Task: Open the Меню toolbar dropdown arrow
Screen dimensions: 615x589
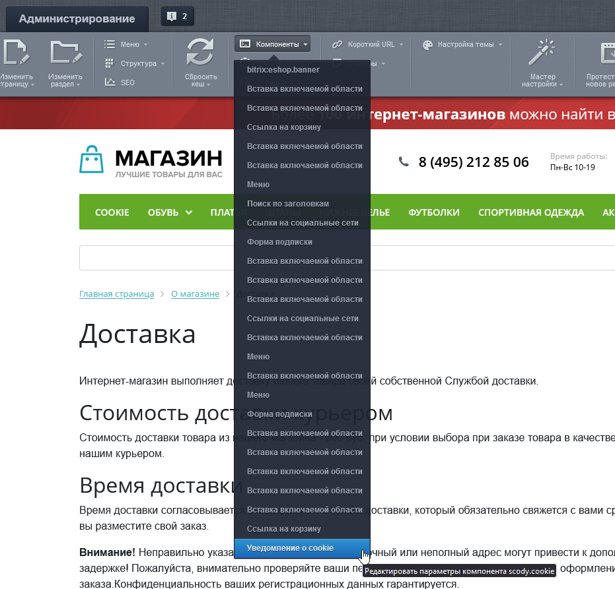Action: [145, 45]
